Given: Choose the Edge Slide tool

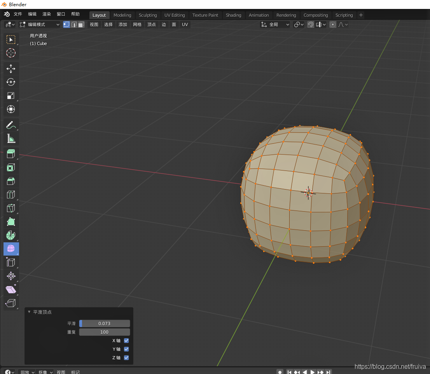Looking at the screenshot, I should [x=11, y=263].
